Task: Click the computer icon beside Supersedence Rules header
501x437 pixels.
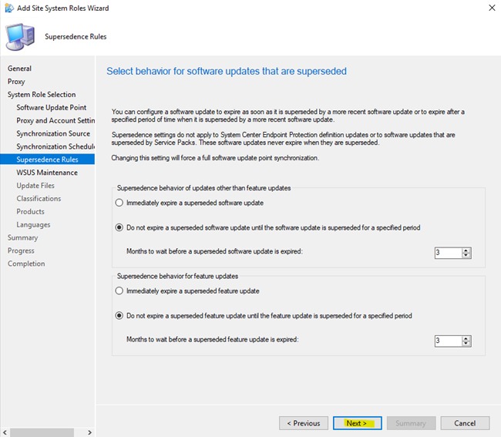Action: tap(20, 37)
